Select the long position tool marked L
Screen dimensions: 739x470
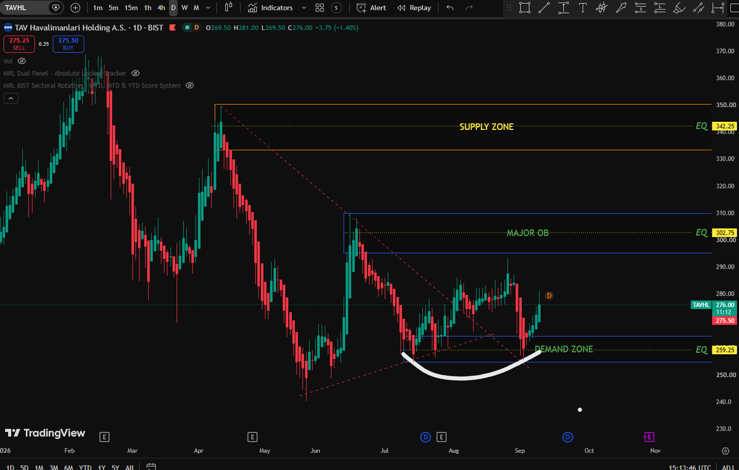tap(660, 8)
